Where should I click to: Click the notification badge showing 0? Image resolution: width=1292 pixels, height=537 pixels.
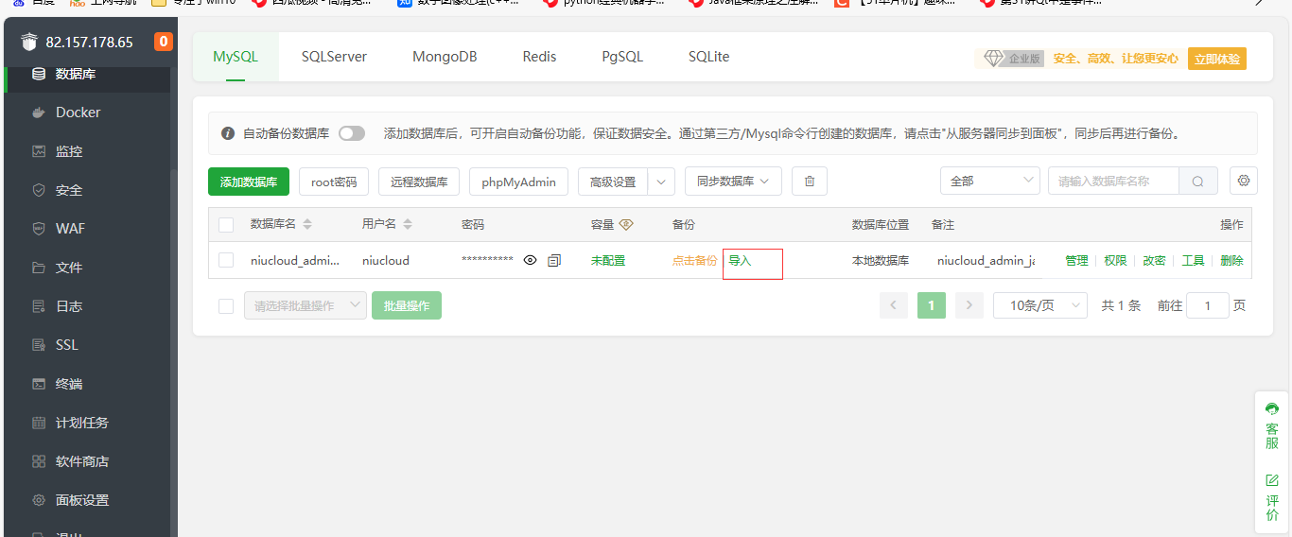164,42
